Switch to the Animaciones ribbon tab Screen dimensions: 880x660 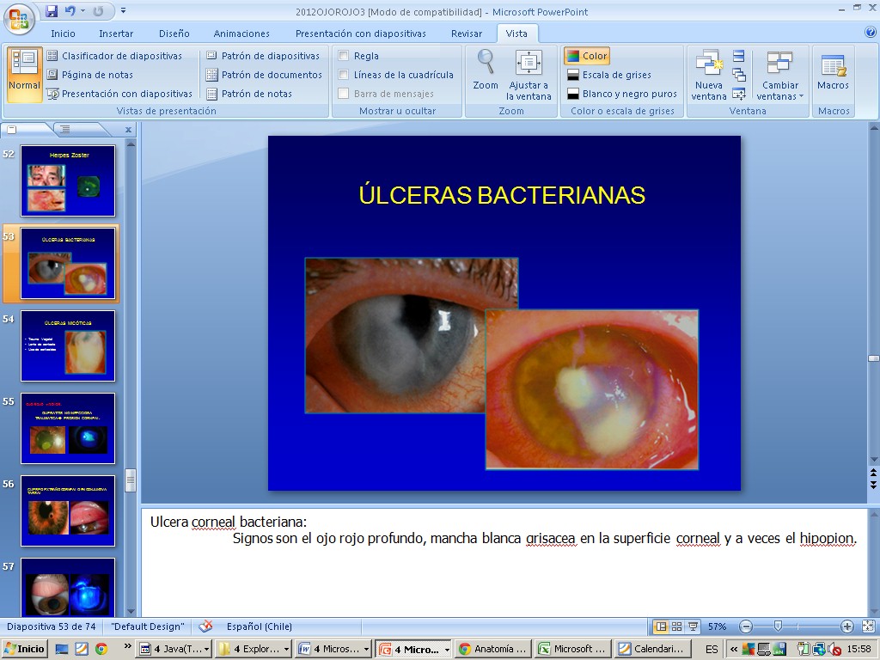pyautogui.click(x=241, y=34)
